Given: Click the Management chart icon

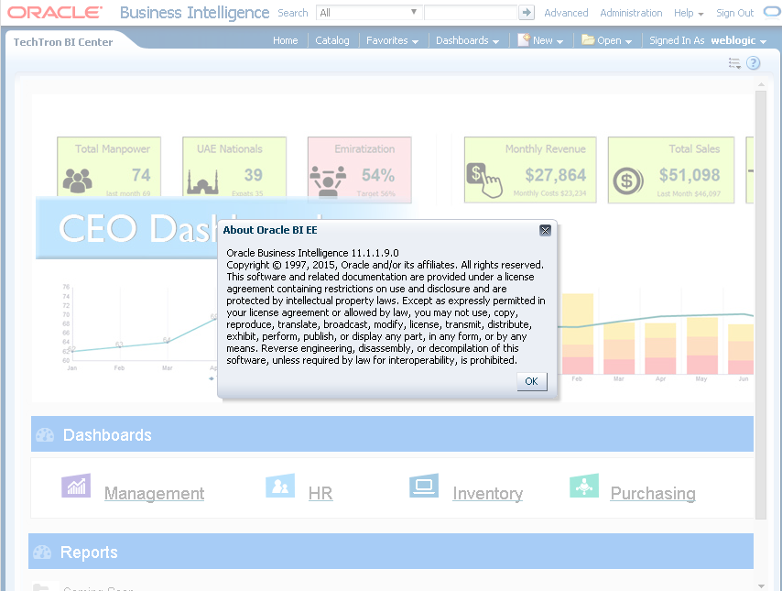Looking at the screenshot, I should click(76, 486).
